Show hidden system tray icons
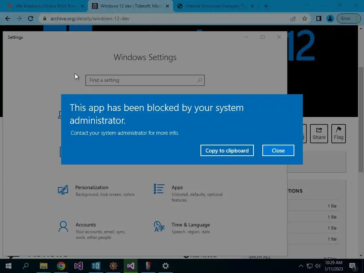This screenshot has height=273, width=364. (301, 266)
